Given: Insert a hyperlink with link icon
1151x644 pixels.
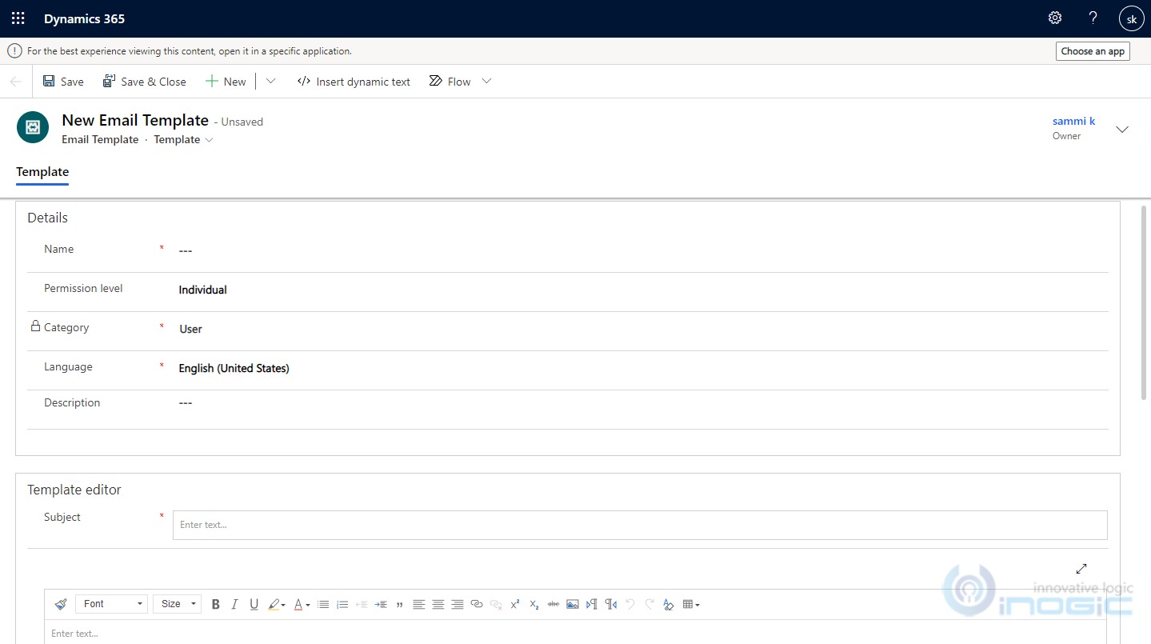Looking at the screenshot, I should point(477,604).
